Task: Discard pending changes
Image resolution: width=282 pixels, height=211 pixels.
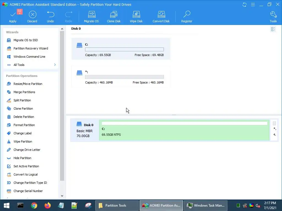Action: pyautogui.click(x=32, y=17)
